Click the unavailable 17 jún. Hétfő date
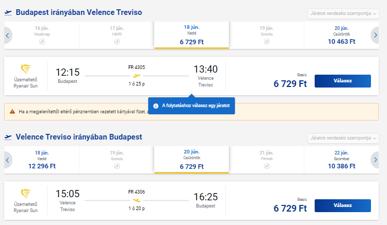Viewport: 387px width, 225px height. (x=117, y=35)
